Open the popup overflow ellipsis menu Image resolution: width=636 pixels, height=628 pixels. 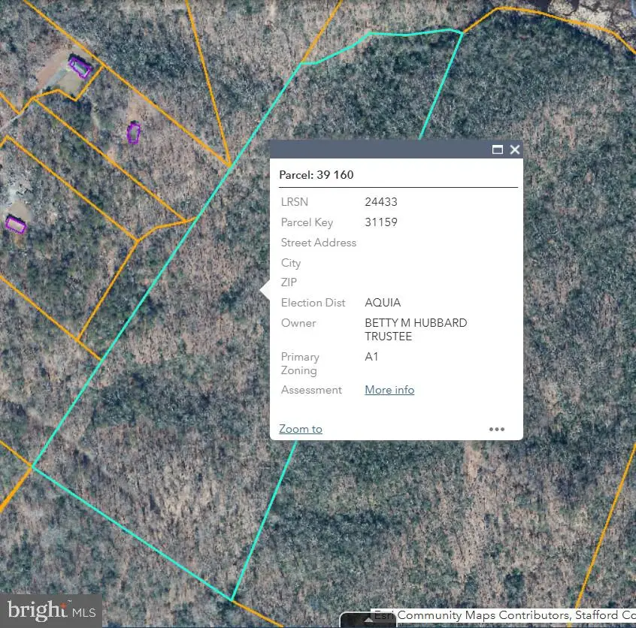[x=497, y=429]
